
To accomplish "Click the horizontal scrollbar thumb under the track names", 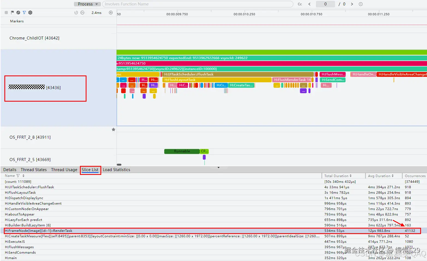I will tap(119, 165).
